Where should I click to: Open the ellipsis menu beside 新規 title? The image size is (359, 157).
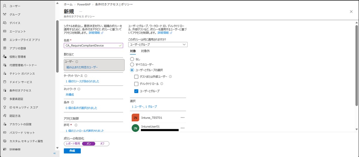(81, 12)
